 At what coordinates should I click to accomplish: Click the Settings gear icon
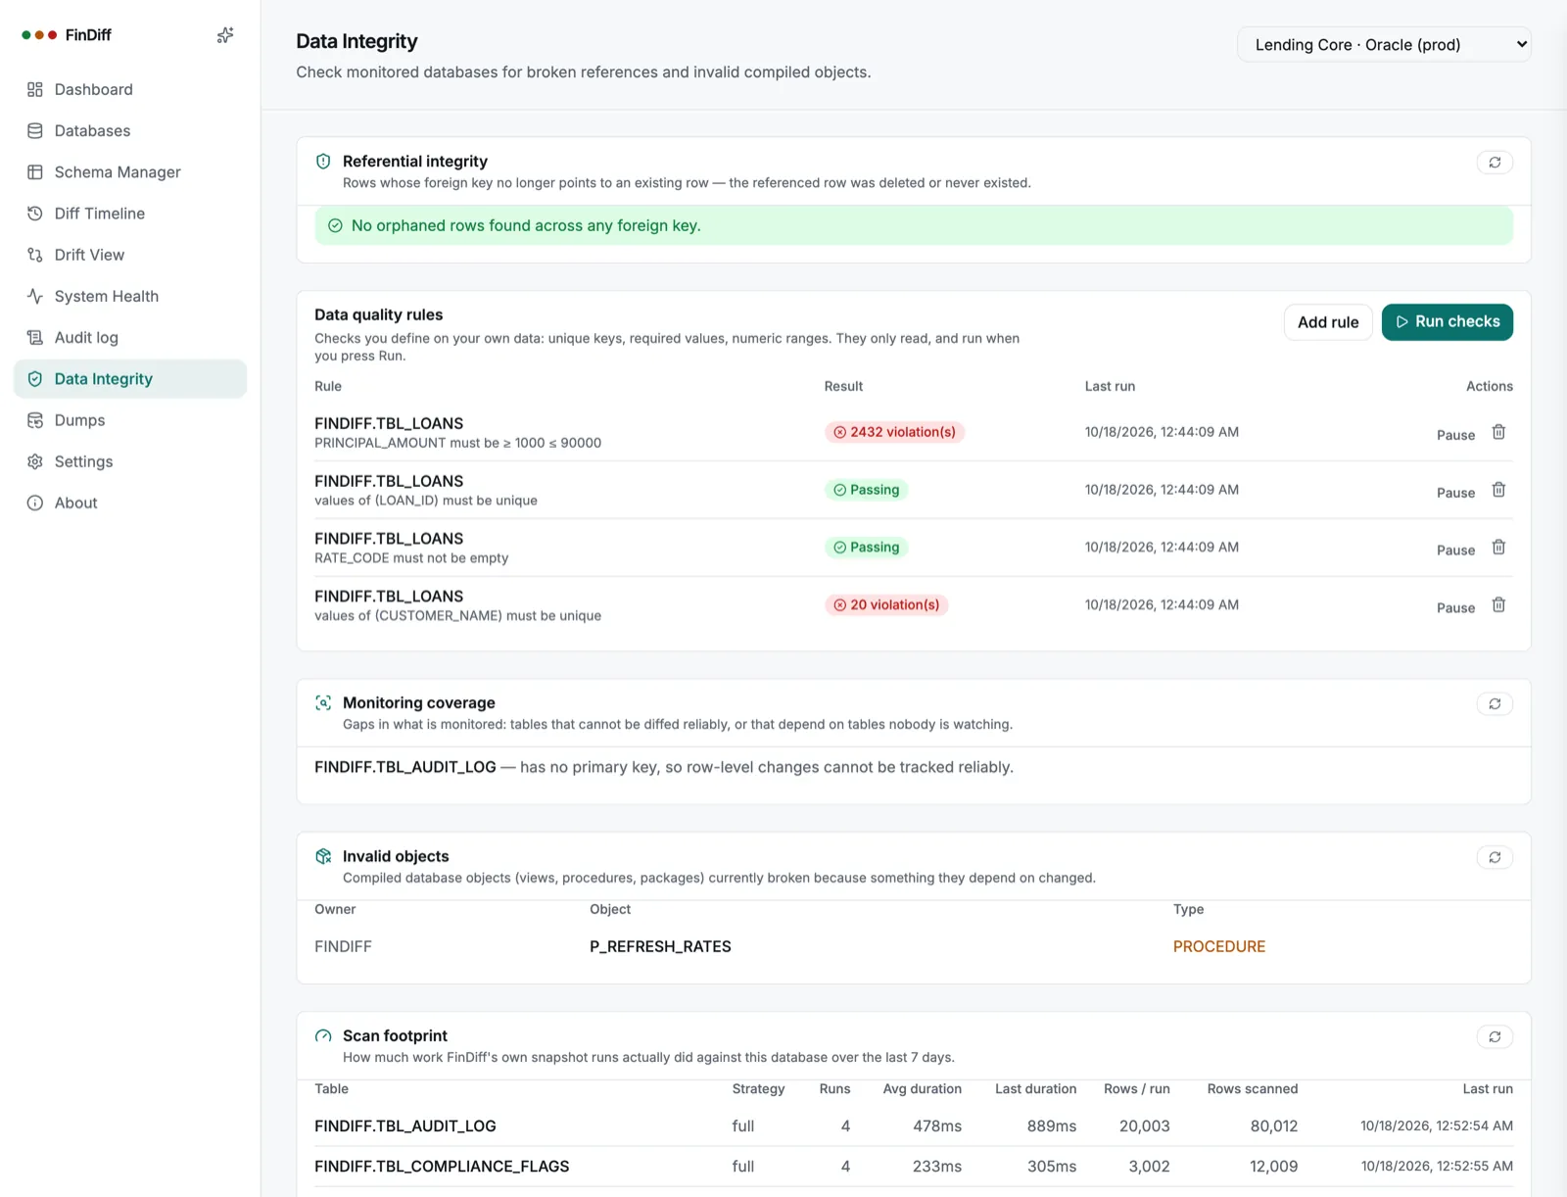[35, 461]
